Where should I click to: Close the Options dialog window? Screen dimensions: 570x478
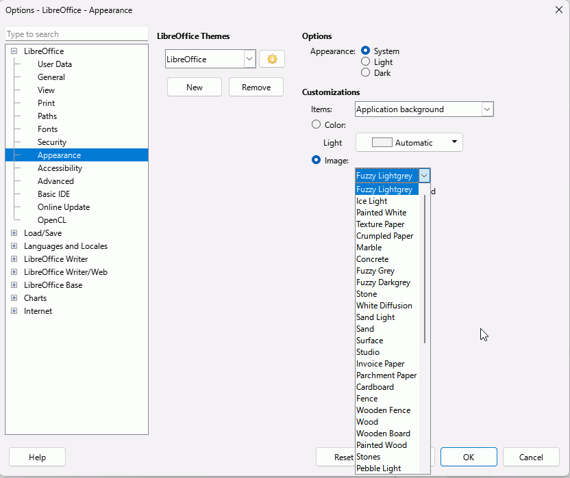point(559,10)
